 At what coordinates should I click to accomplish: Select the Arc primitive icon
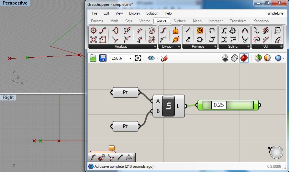click(x=212, y=30)
